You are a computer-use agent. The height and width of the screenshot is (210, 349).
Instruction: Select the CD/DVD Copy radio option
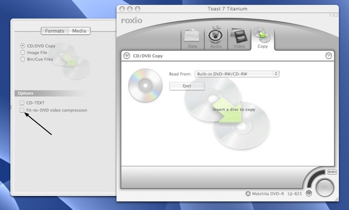click(22, 46)
